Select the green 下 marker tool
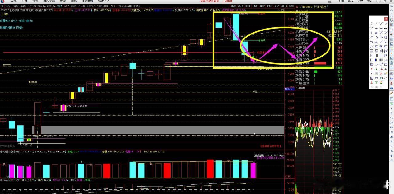 376,82
